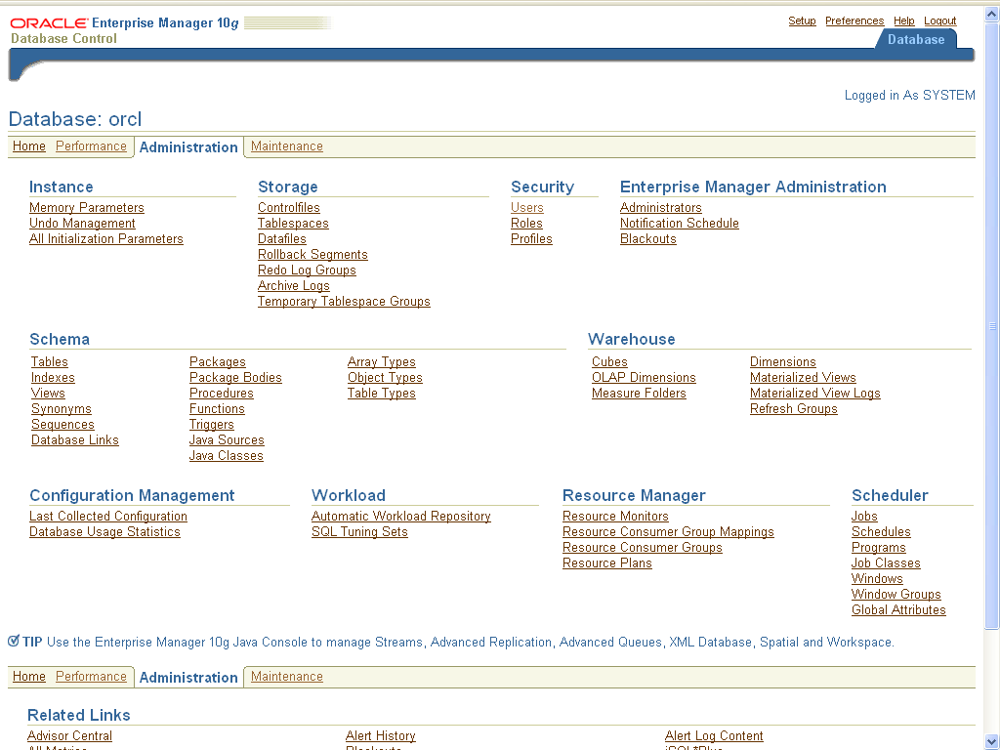Open the Administrators link
This screenshot has width=1000, height=750.
click(661, 207)
